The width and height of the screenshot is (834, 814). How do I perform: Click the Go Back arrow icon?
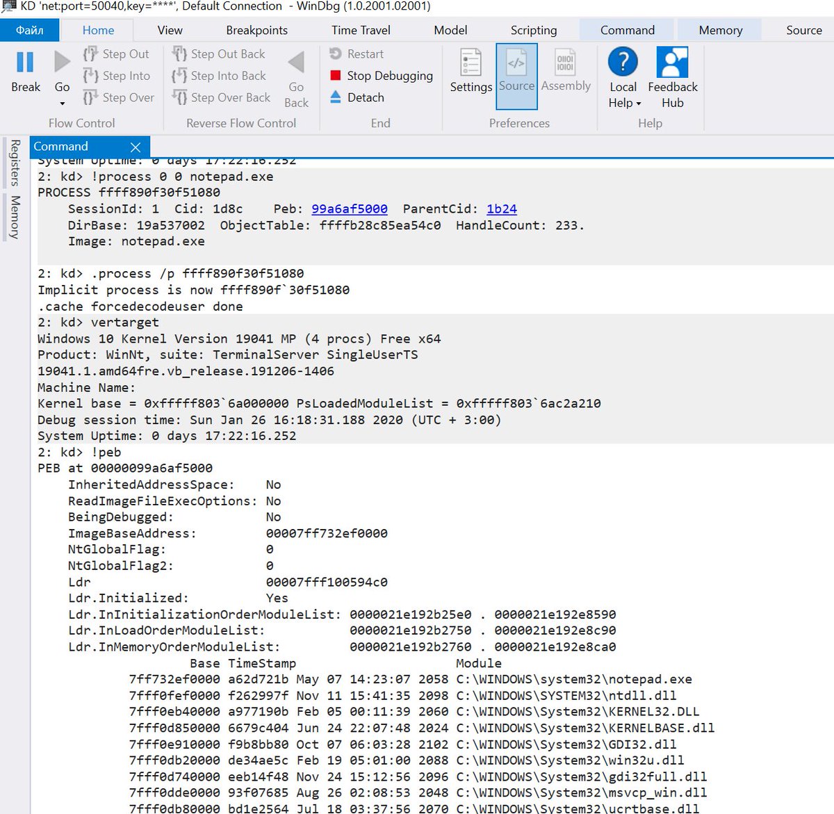tap(296, 63)
